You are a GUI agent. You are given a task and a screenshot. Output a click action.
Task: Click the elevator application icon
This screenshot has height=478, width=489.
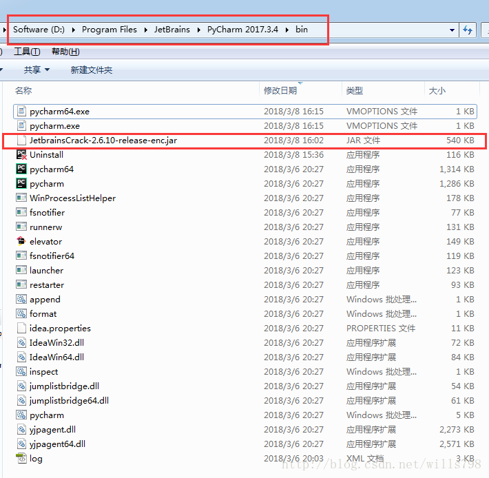[x=21, y=241]
